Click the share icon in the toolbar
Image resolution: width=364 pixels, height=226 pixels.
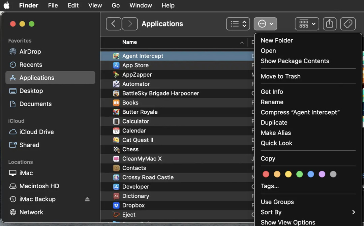(330, 24)
